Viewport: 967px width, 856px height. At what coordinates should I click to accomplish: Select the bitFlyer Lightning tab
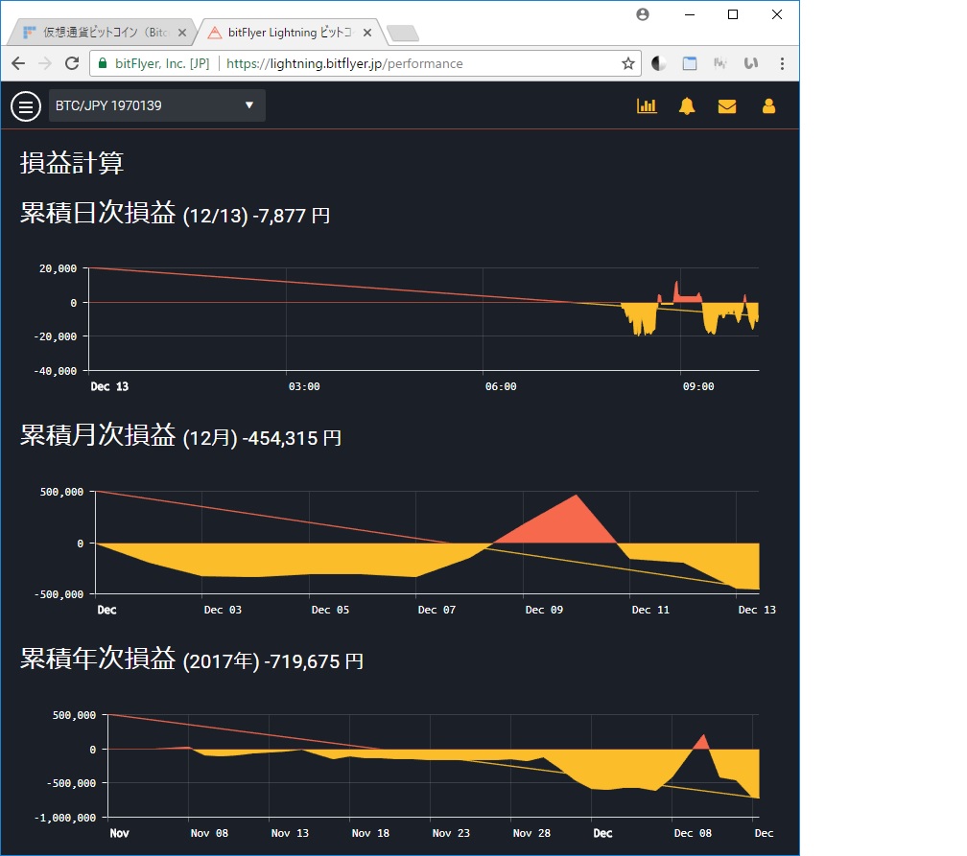point(289,33)
